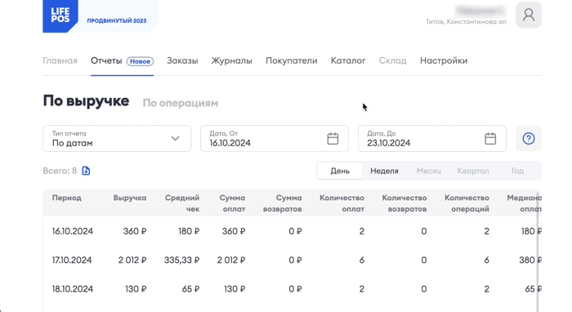Click the question mark help icon

coord(528,139)
